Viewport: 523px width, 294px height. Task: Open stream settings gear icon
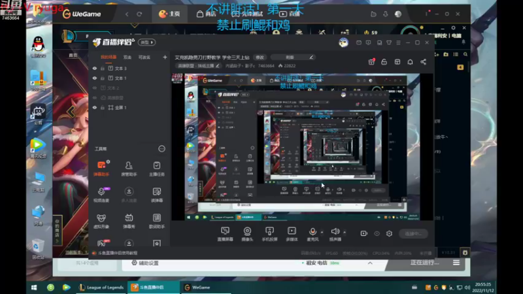(389, 234)
